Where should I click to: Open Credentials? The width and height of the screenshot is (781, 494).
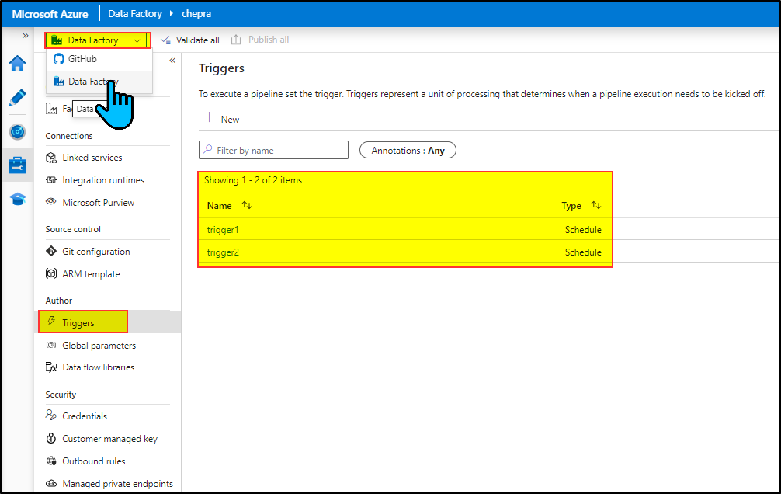(x=84, y=416)
